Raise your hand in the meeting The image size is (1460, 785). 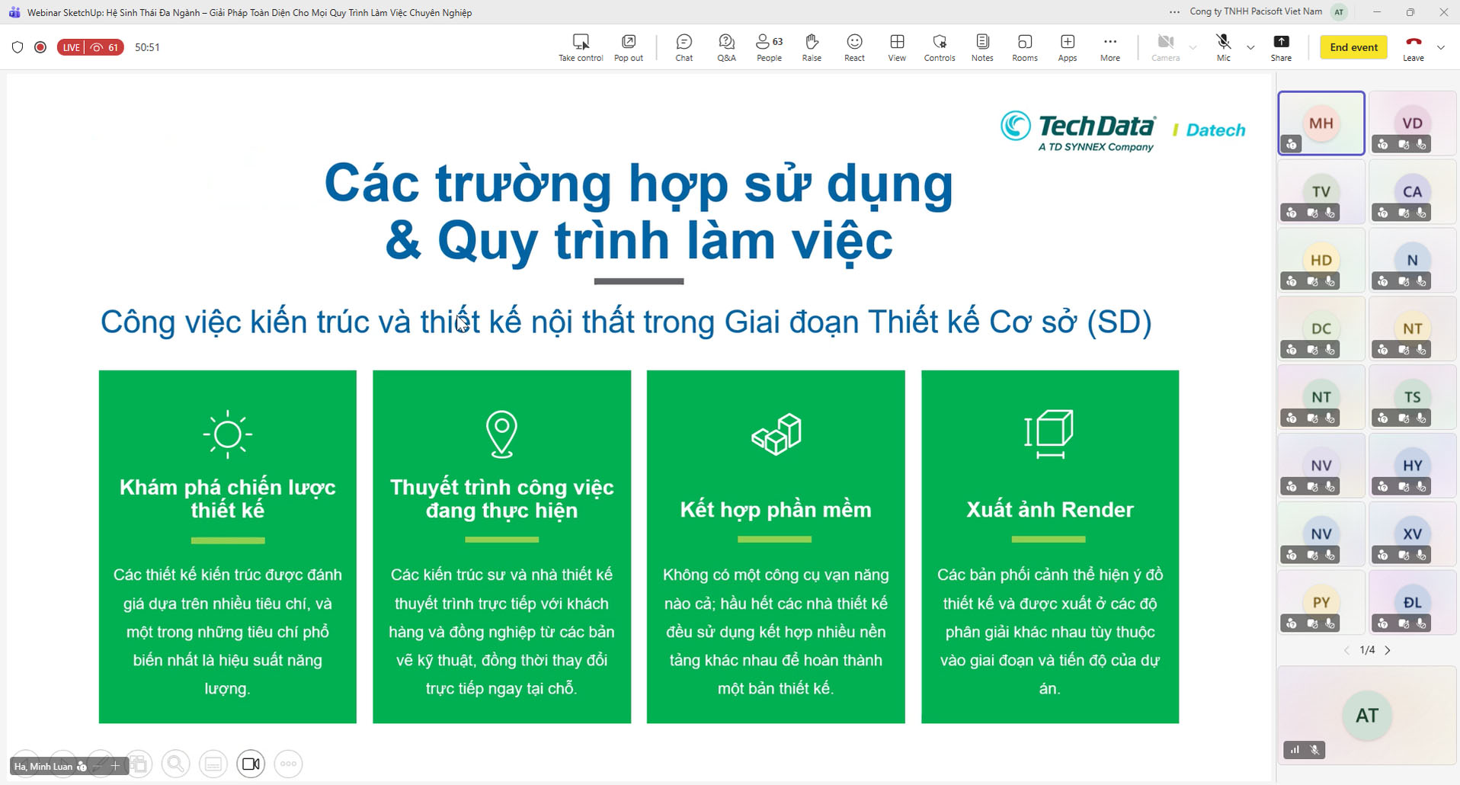tap(812, 47)
